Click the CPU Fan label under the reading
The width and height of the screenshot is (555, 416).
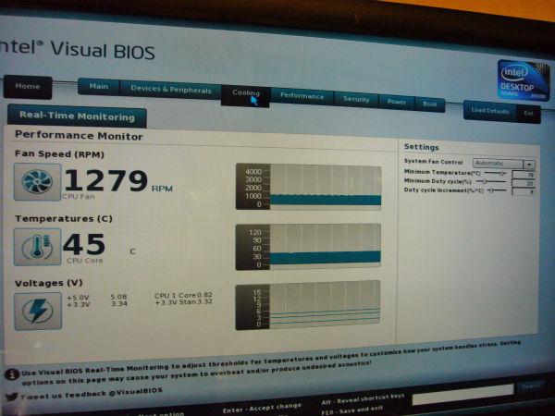[79, 196]
